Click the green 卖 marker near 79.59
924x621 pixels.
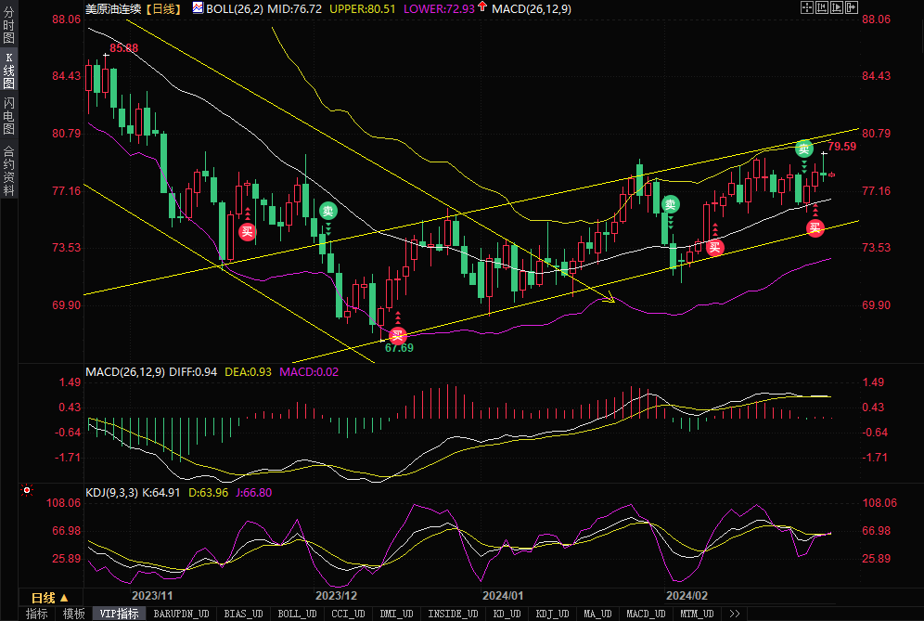(804, 149)
